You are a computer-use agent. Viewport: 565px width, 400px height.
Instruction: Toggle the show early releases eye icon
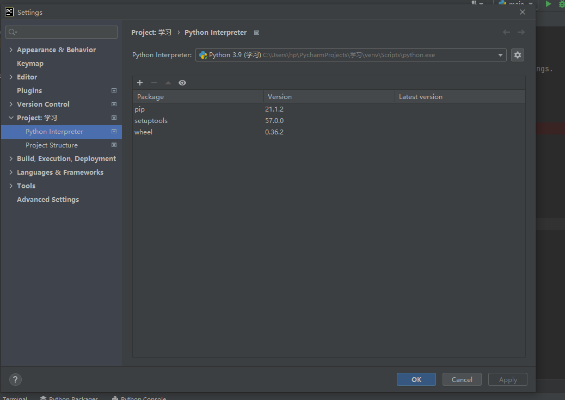(182, 83)
